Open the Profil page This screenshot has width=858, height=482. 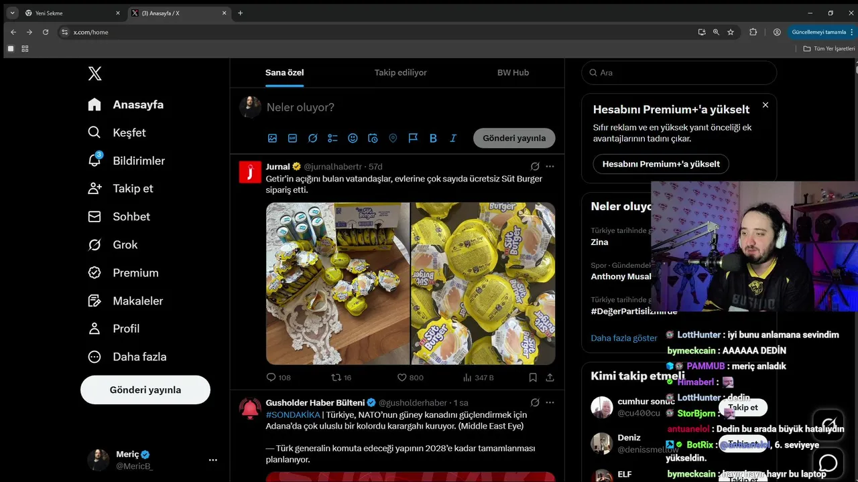[114, 328]
